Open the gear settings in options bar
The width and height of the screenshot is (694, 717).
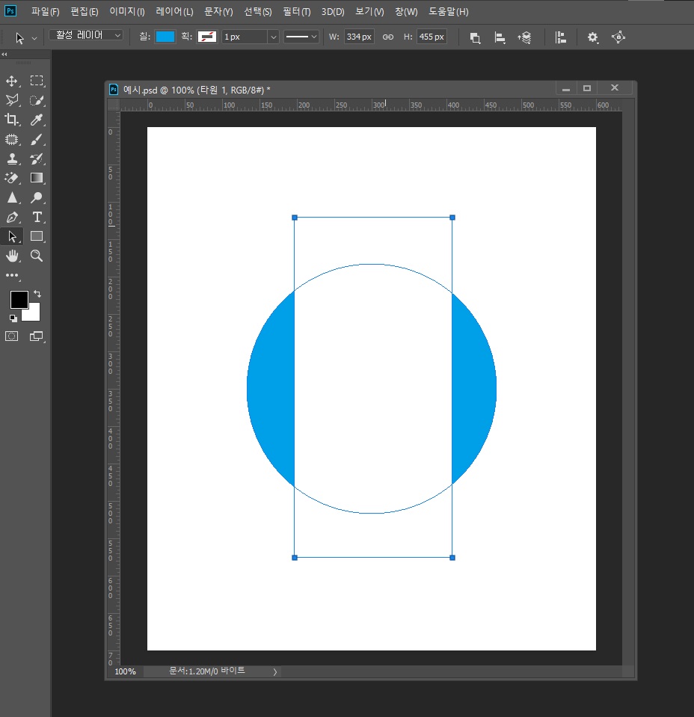[592, 37]
